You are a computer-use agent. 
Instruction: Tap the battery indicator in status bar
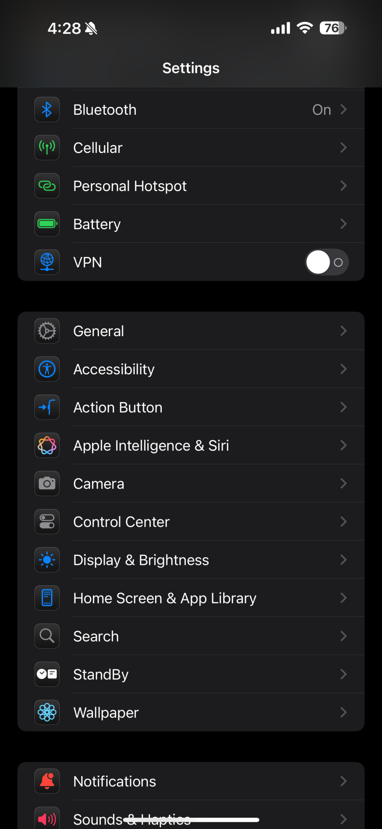point(333,28)
